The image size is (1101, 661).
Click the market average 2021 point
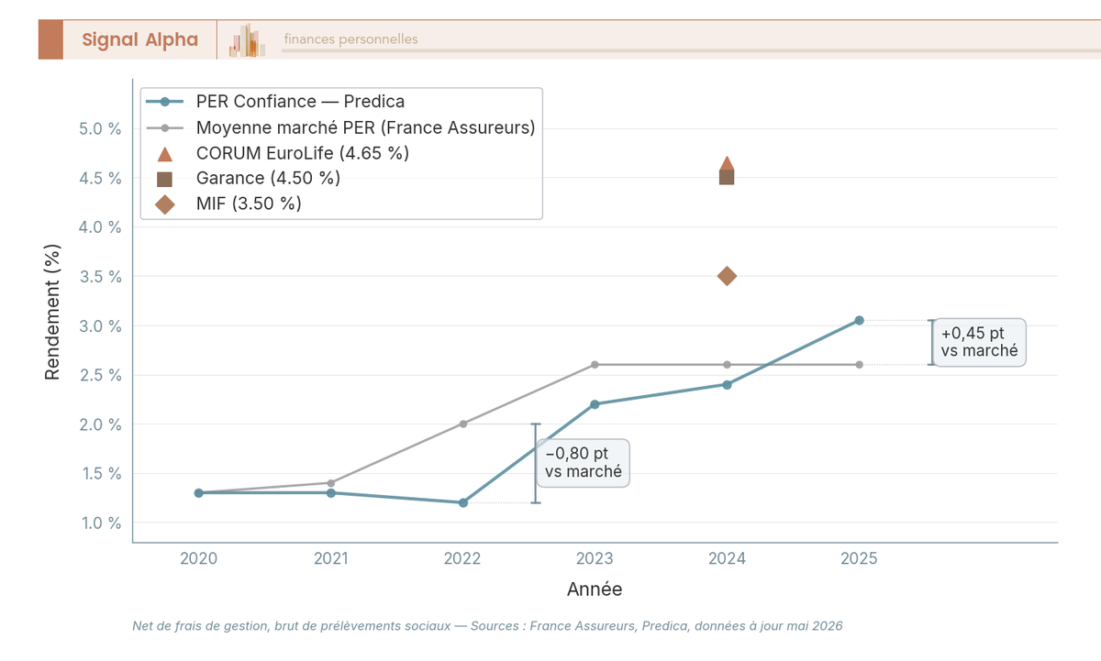(330, 482)
